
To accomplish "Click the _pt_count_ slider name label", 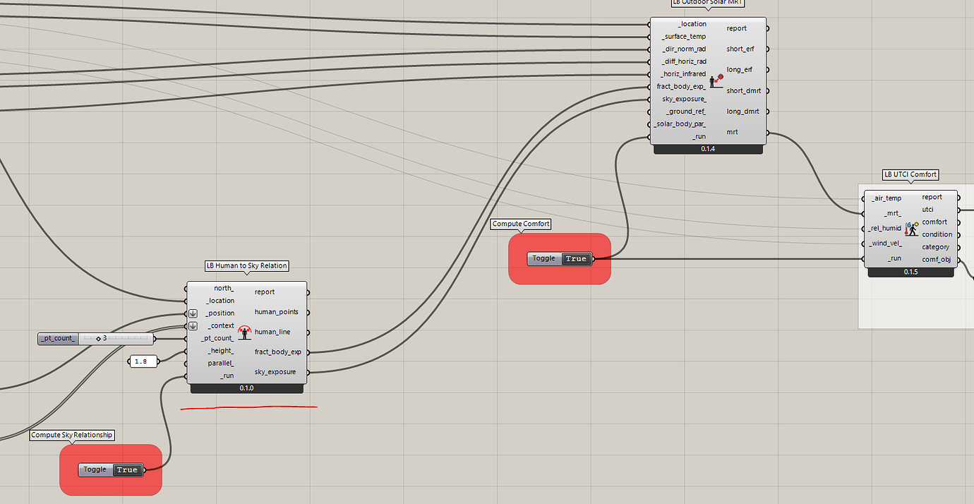I will click(58, 338).
